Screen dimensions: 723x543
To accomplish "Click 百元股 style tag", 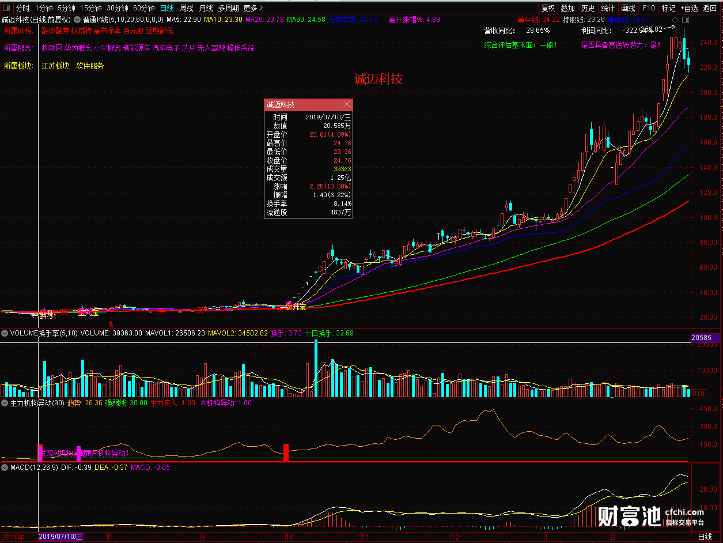I will pos(133,31).
